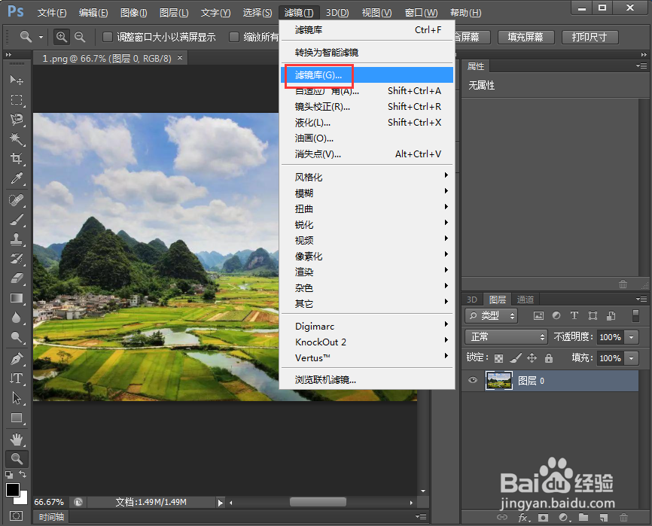Screen dimensions: 652x526
Task: Open the opacity 不透明度 slider arrow
Action: click(x=632, y=337)
